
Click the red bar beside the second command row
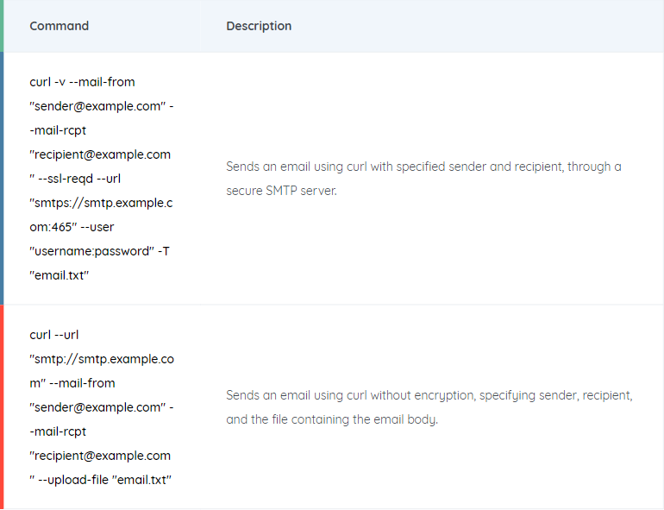click(2, 406)
